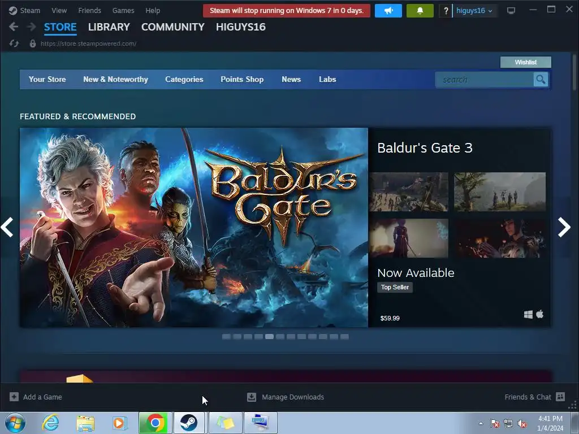Click the volume muted tray icon

[522, 423]
